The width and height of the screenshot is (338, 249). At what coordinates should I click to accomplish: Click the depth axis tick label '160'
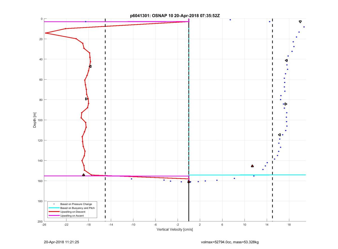click(x=40, y=181)
